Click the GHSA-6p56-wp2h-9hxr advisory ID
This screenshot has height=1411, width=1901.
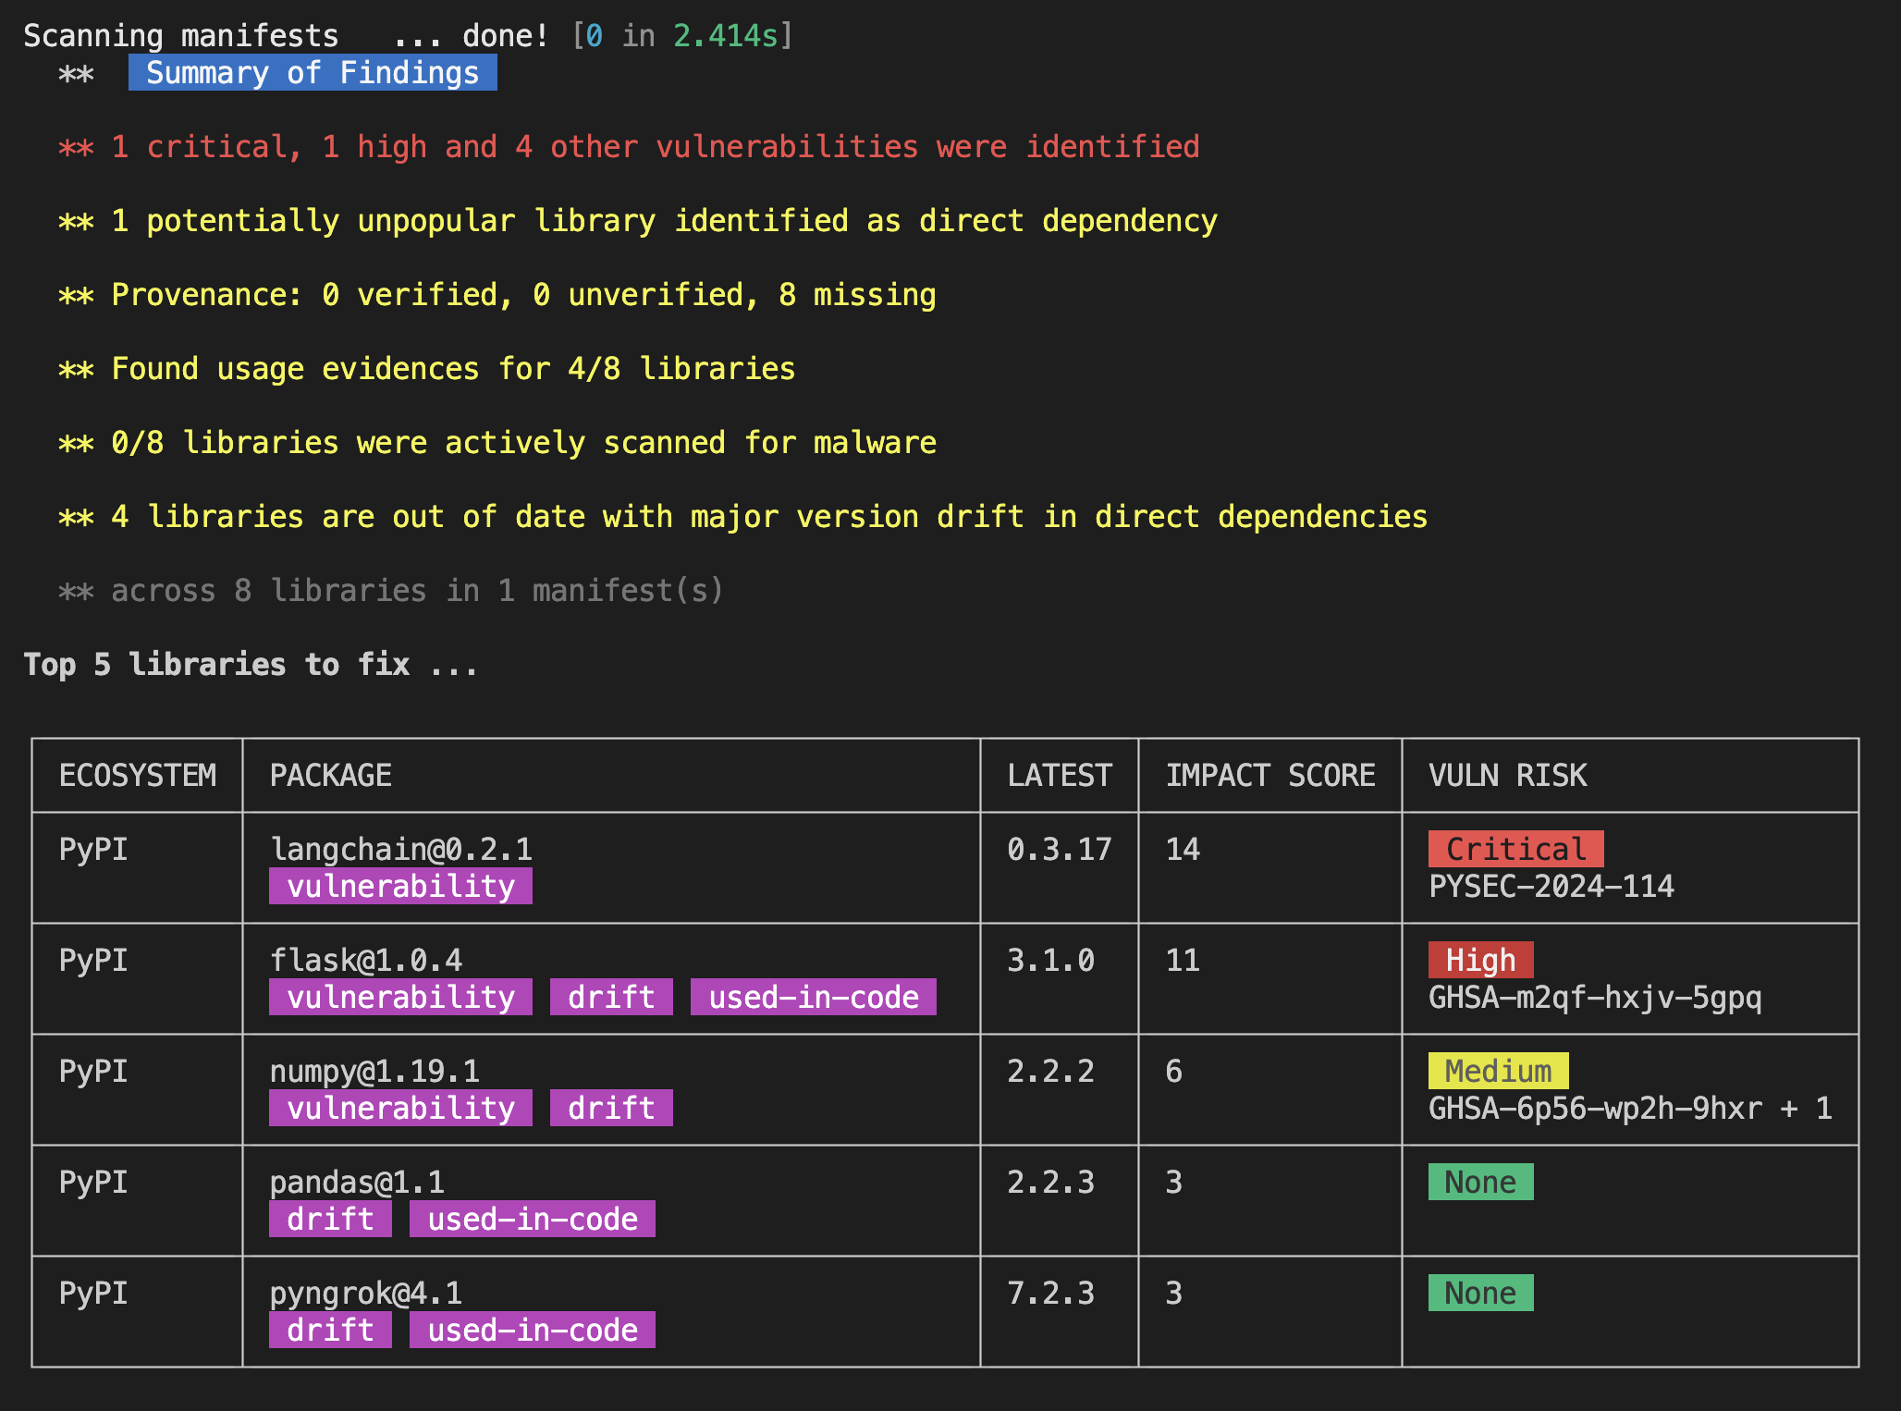click(1594, 1108)
